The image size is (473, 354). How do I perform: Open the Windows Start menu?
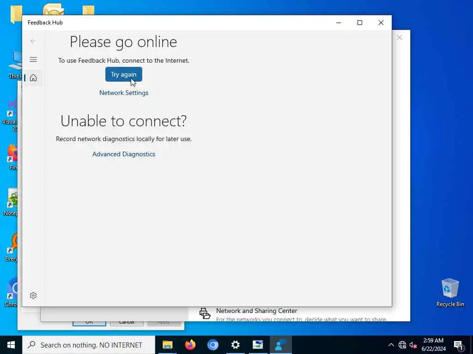(11, 345)
